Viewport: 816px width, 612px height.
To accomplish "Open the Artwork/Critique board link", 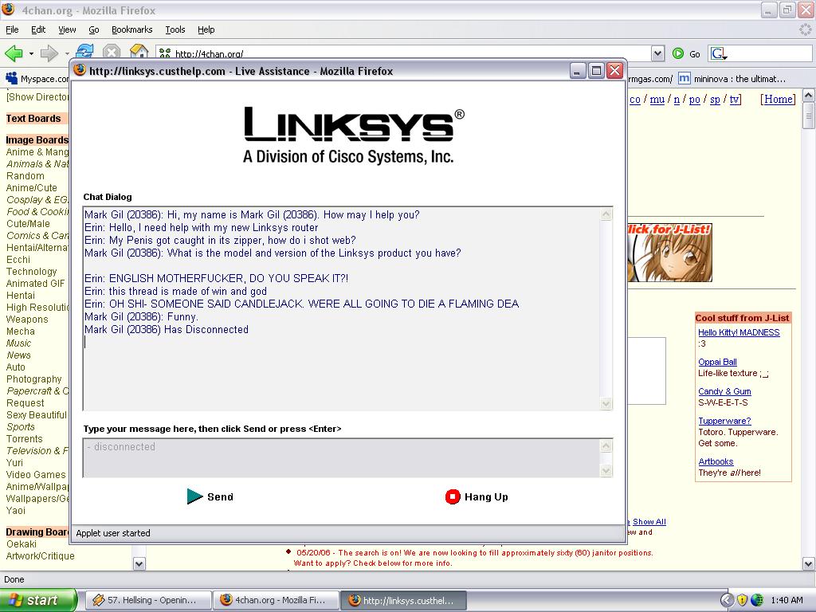I will click(x=40, y=556).
